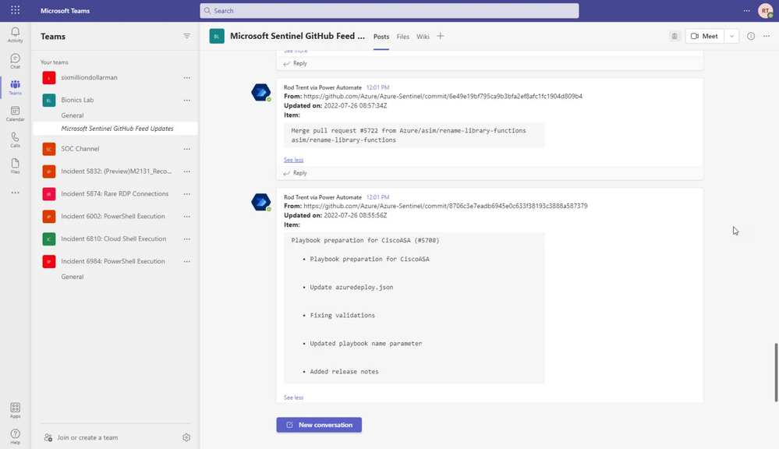The width and height of the screenshot is (779, 449).
Task: Open the Chat section
Action: (16, 61)
